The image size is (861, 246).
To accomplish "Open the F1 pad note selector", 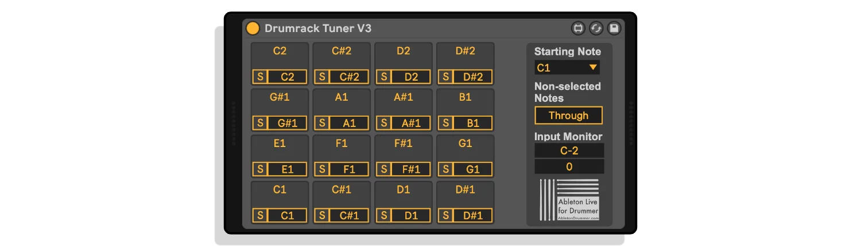I will 349,169.
